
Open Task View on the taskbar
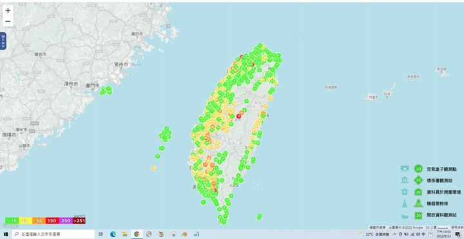point(101,234)
